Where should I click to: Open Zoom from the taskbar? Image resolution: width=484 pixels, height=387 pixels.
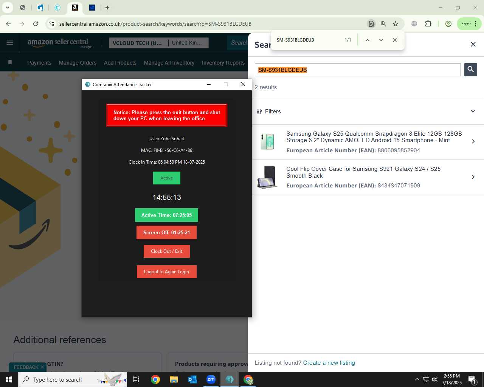coord(211,379)
